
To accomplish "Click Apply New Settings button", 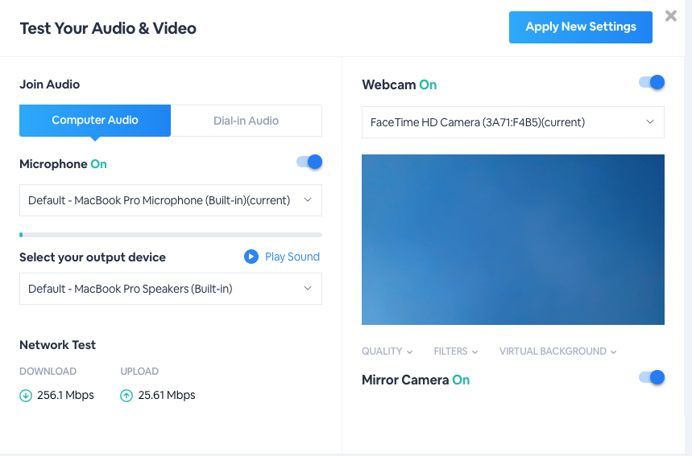I will [x=580, y=27].
